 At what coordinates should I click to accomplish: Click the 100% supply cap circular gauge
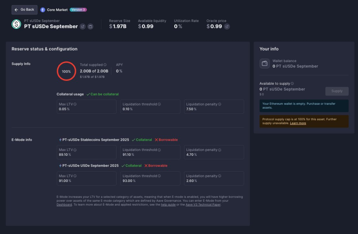[66, 71]
